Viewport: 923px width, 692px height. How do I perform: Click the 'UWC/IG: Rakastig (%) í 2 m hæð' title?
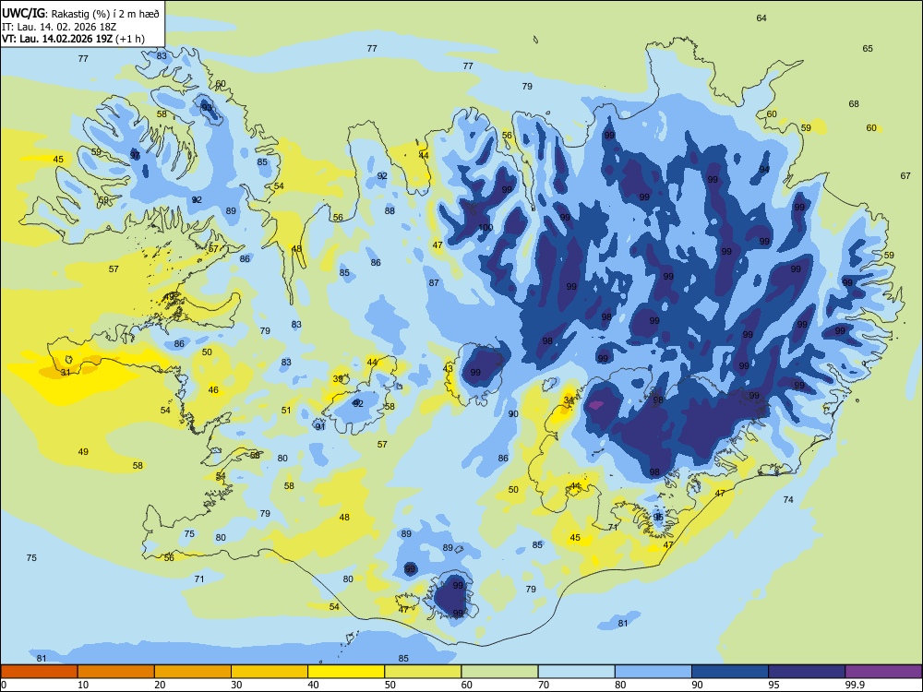coord(80,14)
